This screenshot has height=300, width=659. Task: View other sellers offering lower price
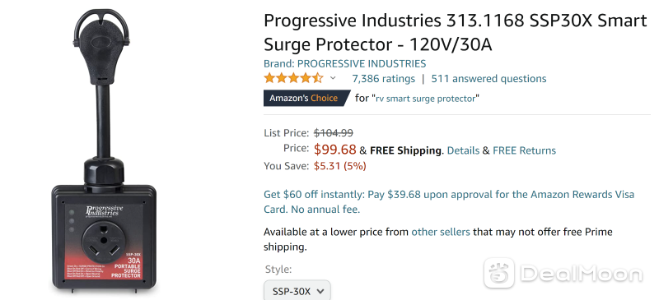pos(441,232)
